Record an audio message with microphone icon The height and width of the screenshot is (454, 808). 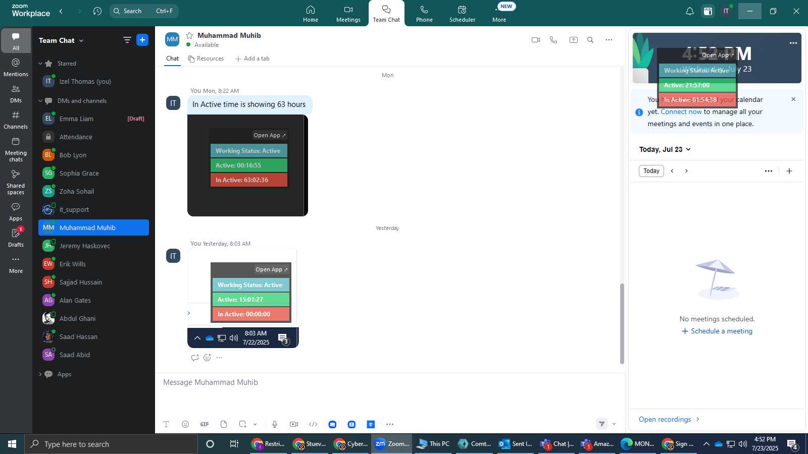275,424
